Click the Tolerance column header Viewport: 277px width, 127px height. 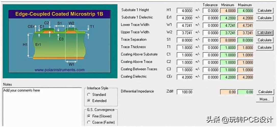210,5
